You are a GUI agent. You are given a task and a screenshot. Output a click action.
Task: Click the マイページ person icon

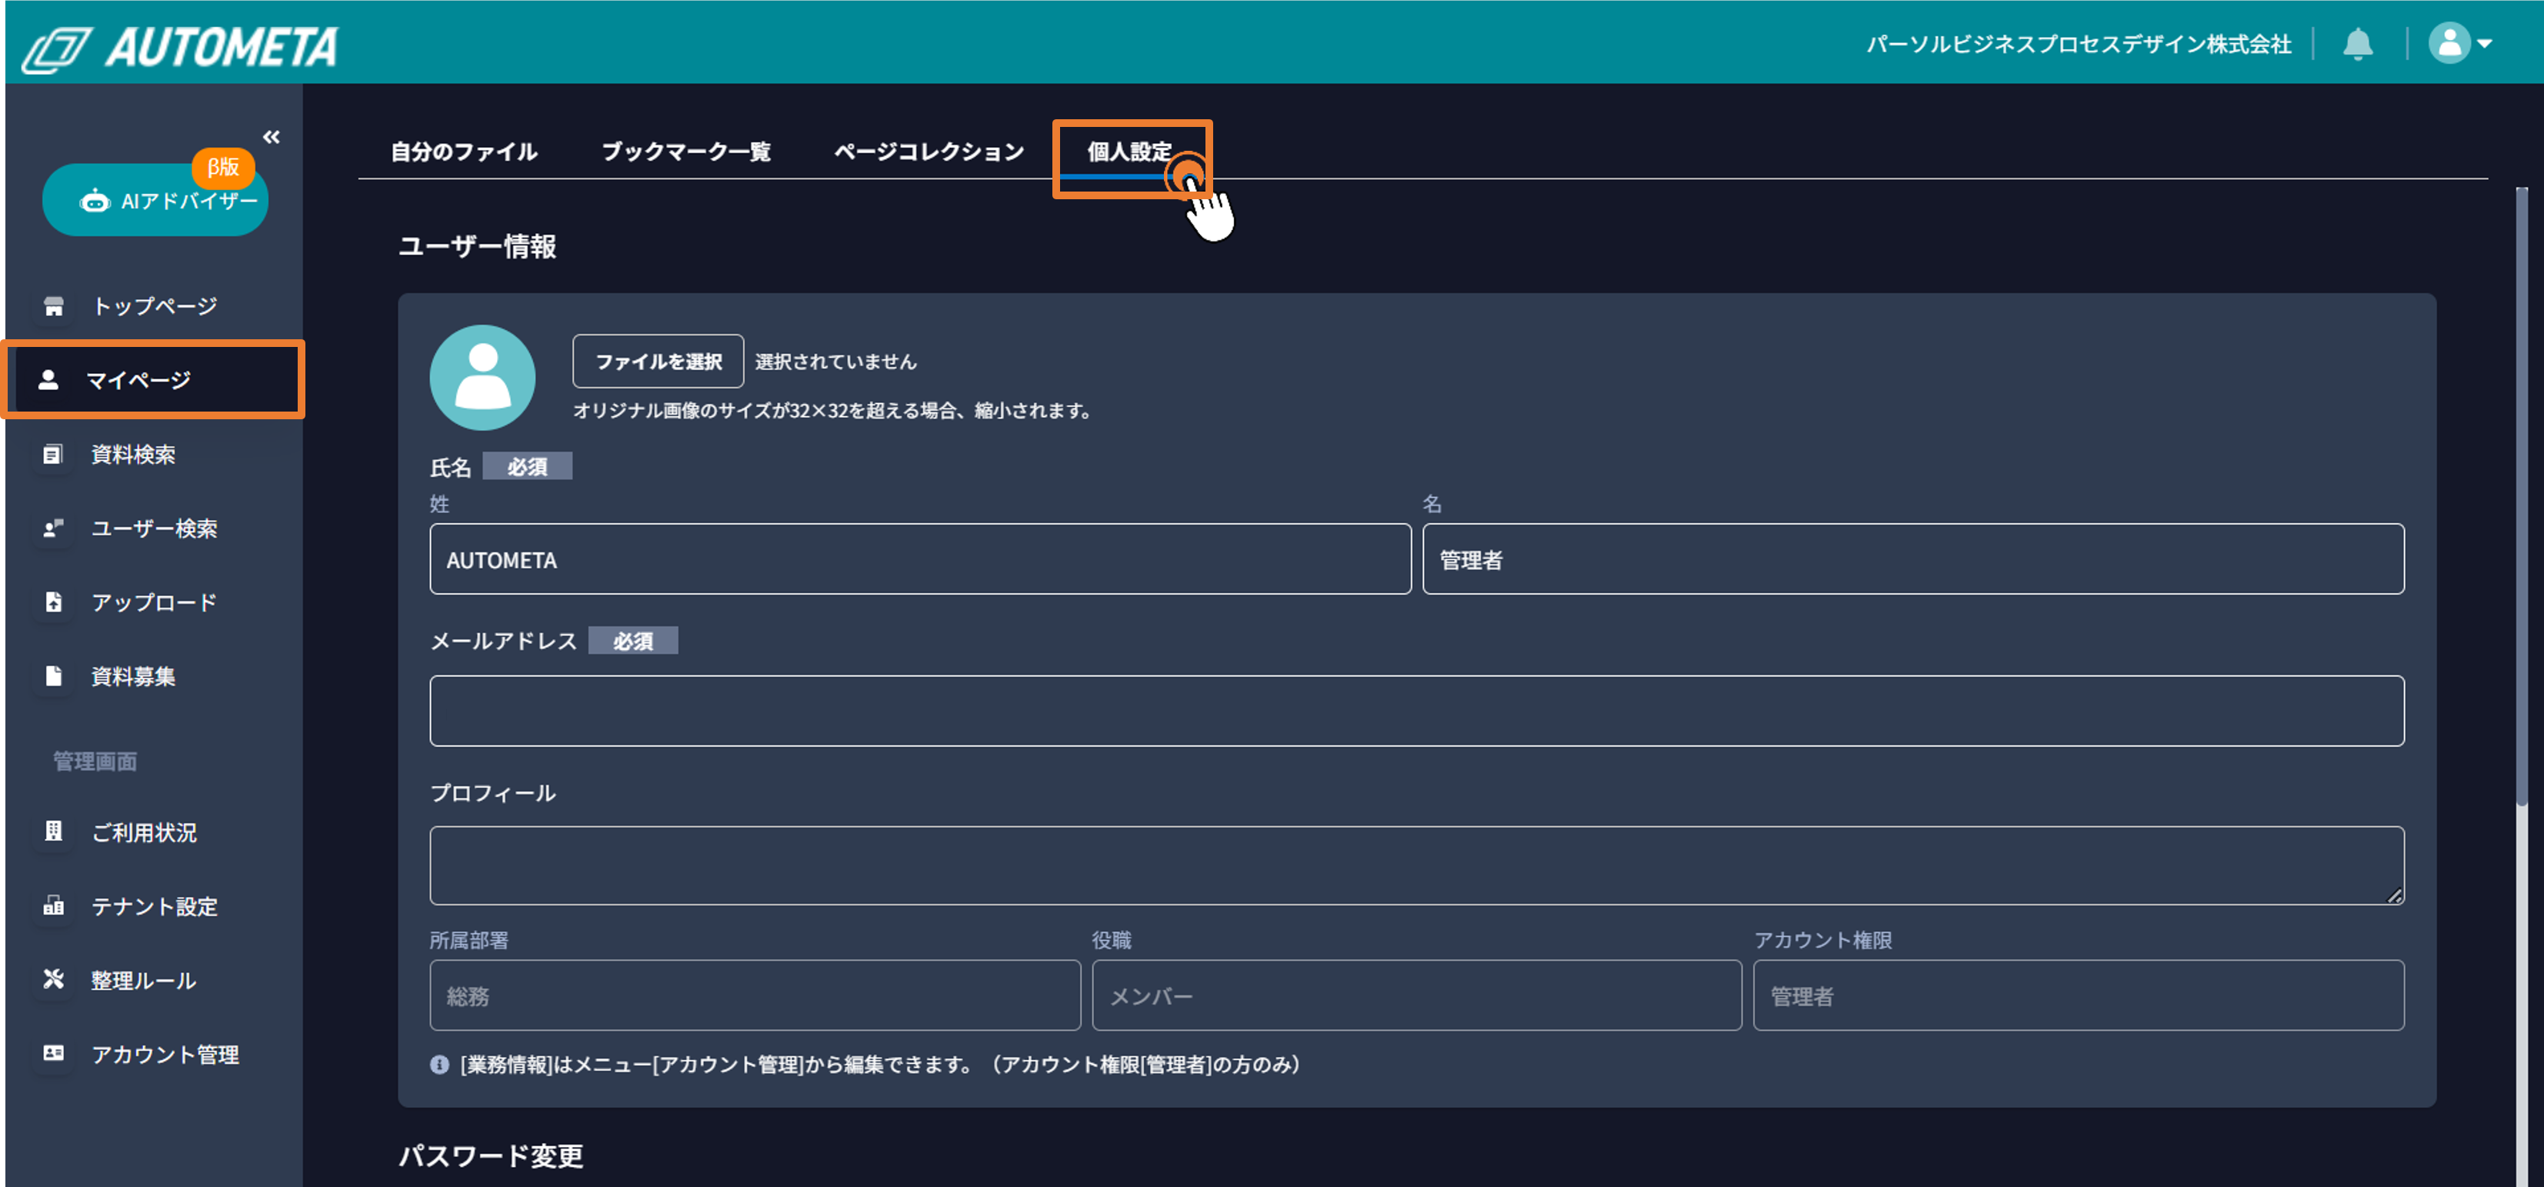tap(48, 380)
